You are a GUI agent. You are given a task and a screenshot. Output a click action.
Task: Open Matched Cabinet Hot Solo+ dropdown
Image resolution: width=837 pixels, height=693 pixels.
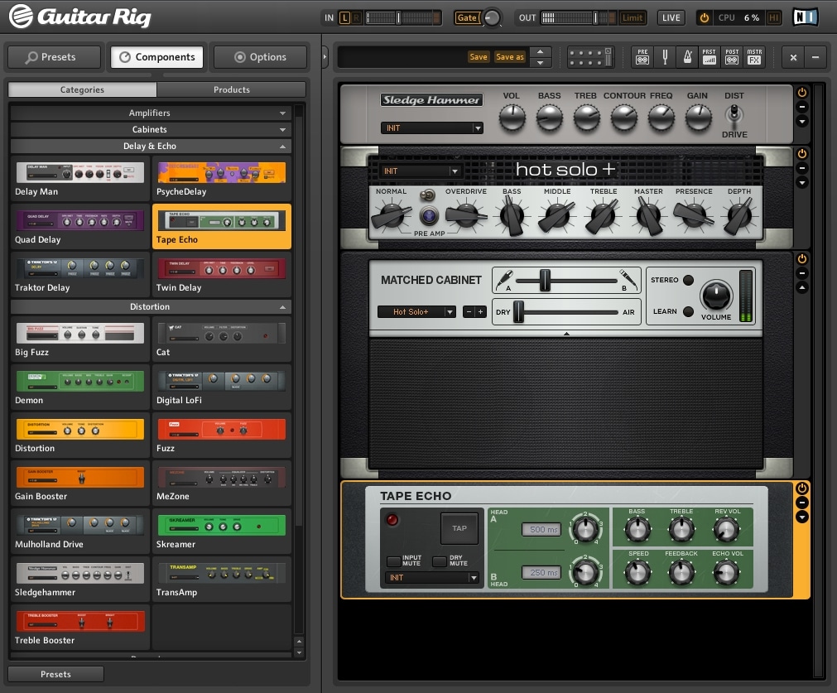pyautogui.click(x=416, y=312)
